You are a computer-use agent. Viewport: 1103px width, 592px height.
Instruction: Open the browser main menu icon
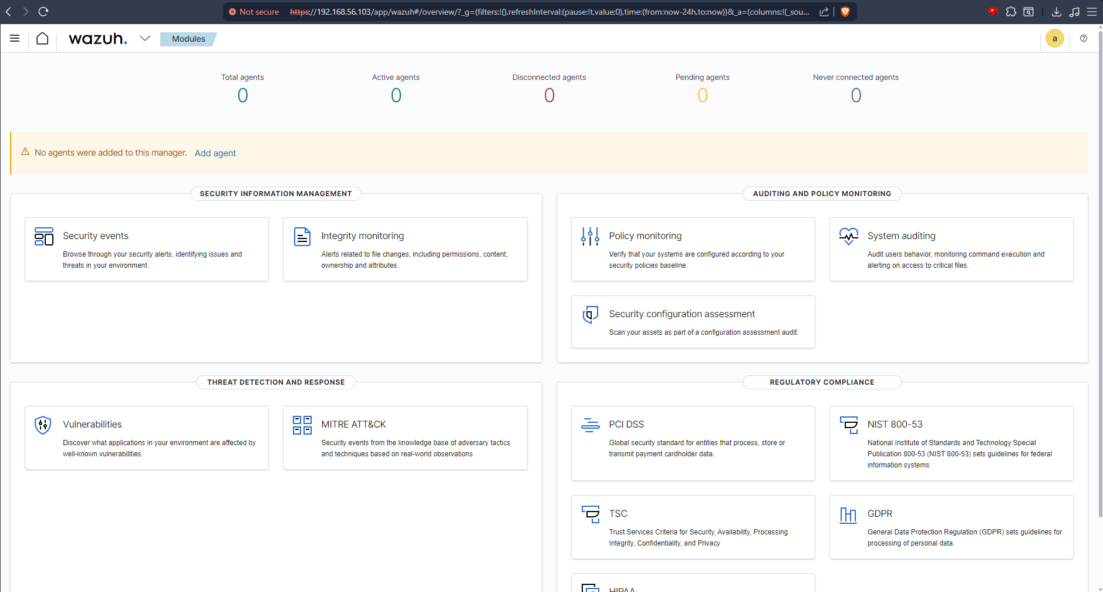(x=1092, y=11)
